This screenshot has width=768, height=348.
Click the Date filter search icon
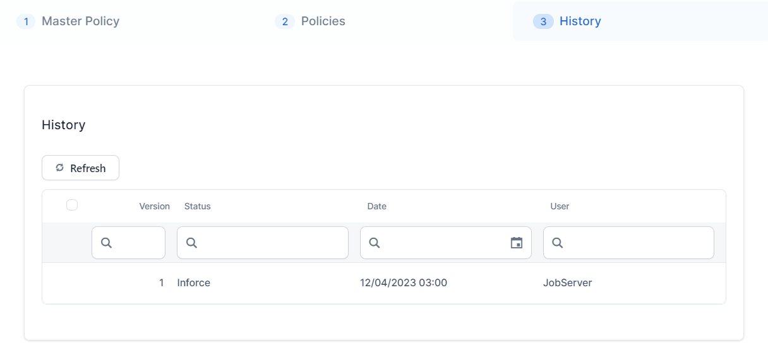pyautogui.click(x=375, y=243)
